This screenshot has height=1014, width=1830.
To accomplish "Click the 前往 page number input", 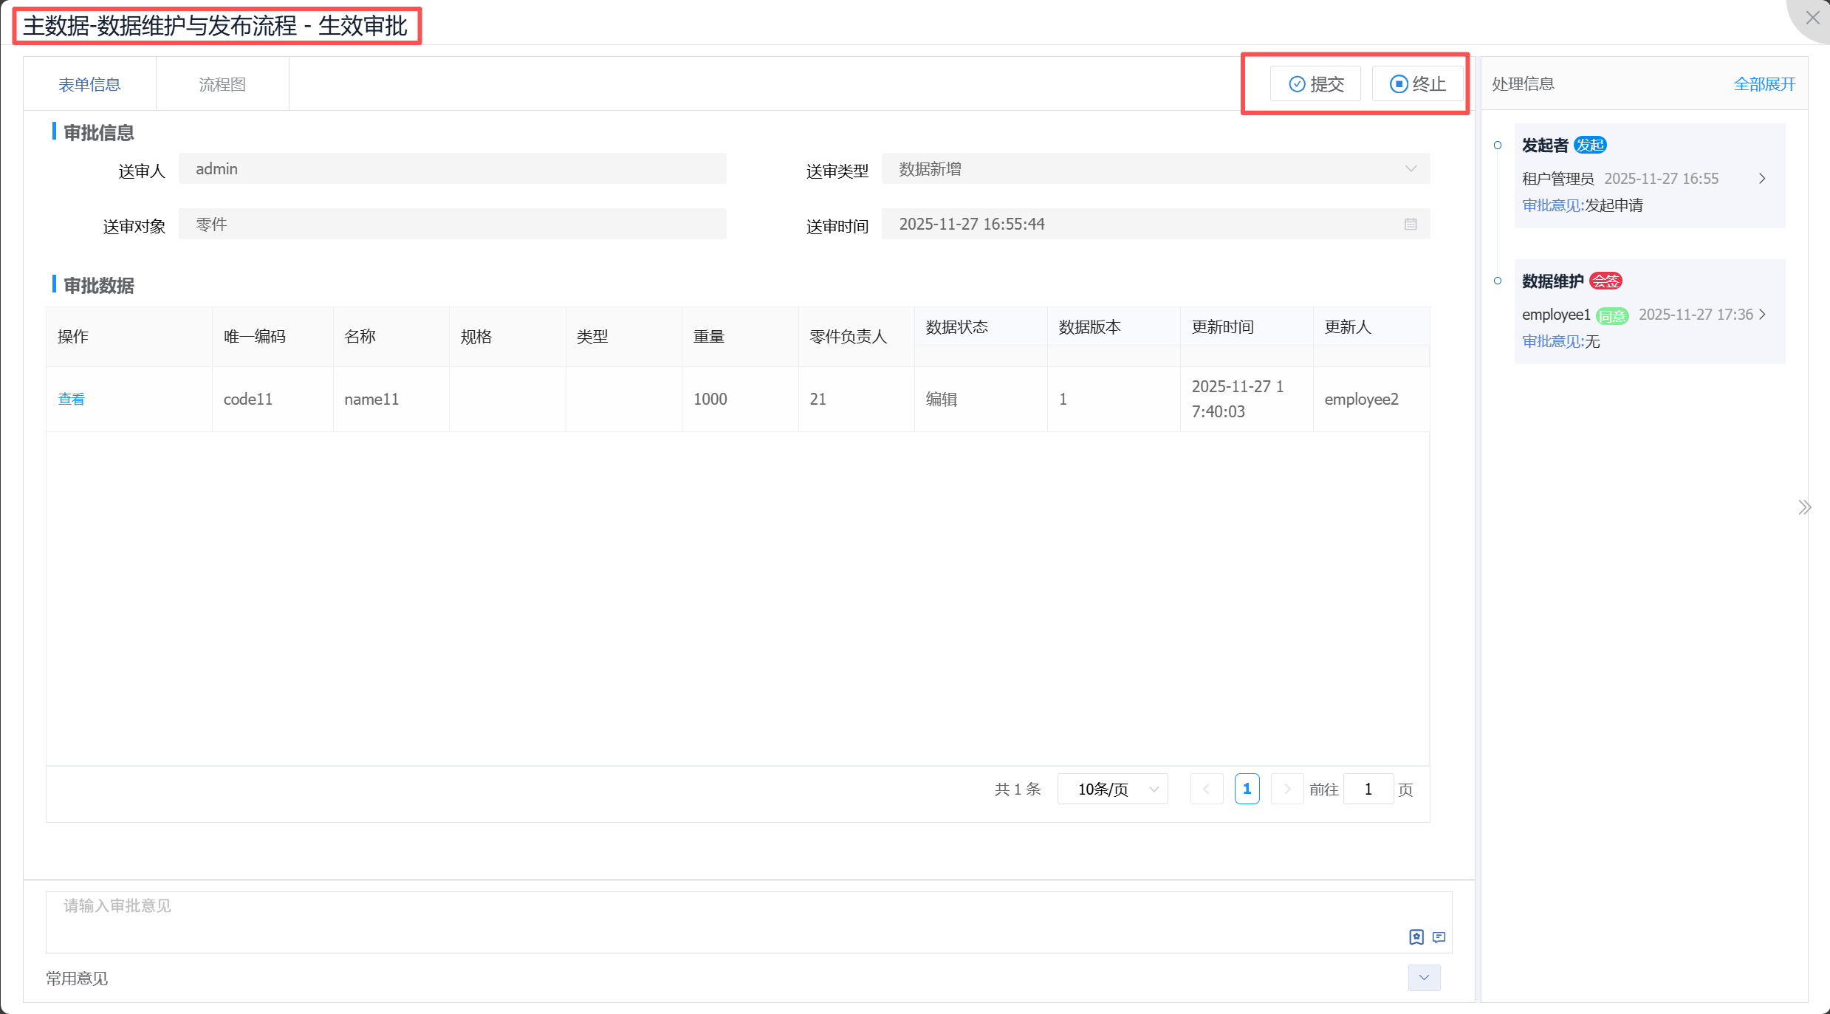I will click(x=1368, y=789).
